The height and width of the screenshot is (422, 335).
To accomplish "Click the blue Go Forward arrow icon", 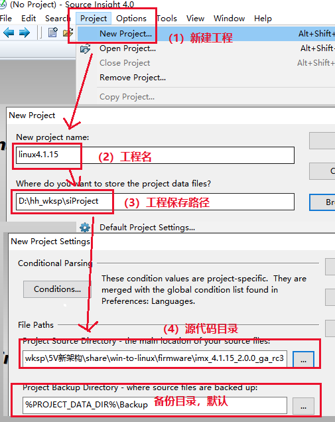I will (25, 33).
